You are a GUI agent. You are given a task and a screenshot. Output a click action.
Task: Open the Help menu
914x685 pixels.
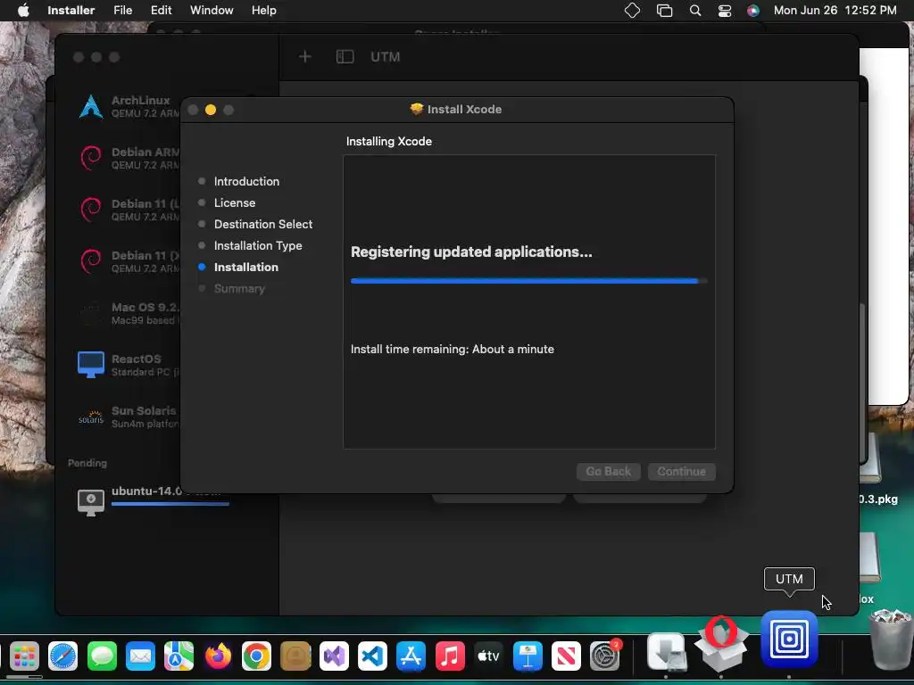263,11
